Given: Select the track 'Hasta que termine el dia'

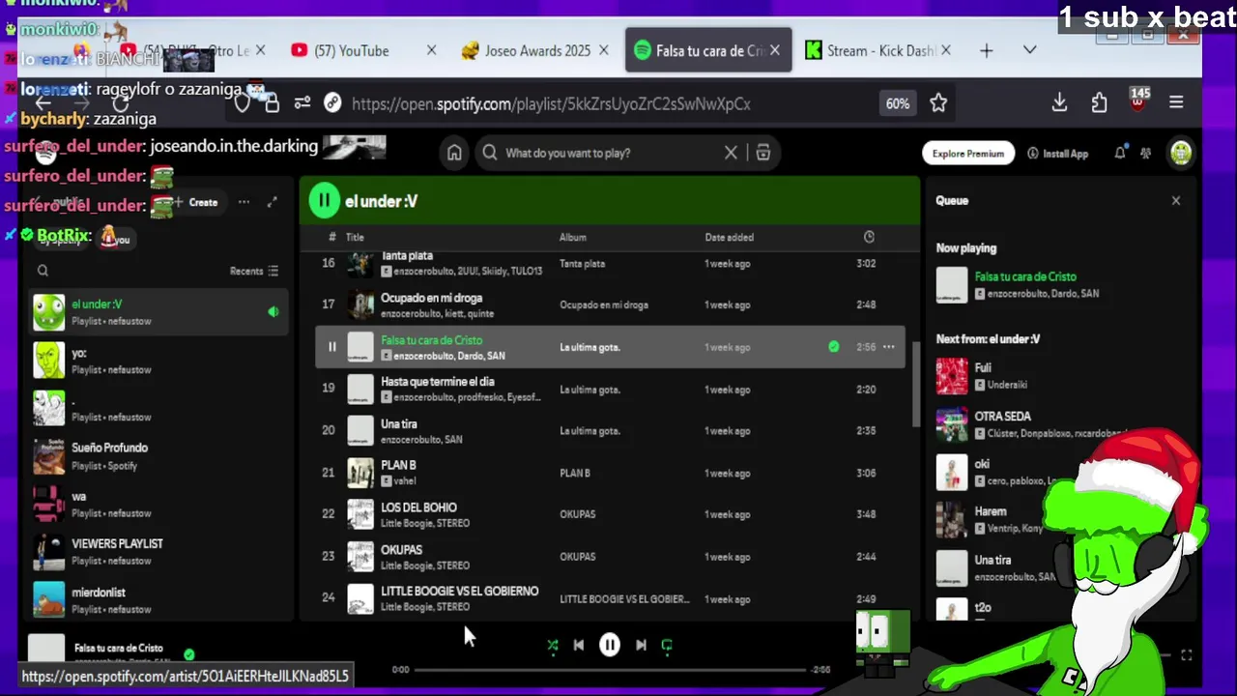Looking at the screenshot, I should tap(437, 382).
